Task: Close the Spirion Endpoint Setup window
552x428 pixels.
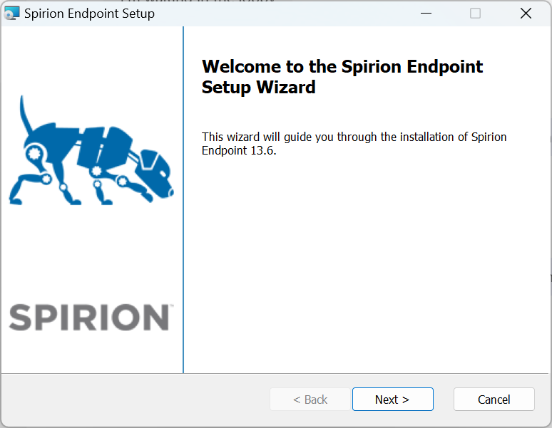Action: click(526, 14)
